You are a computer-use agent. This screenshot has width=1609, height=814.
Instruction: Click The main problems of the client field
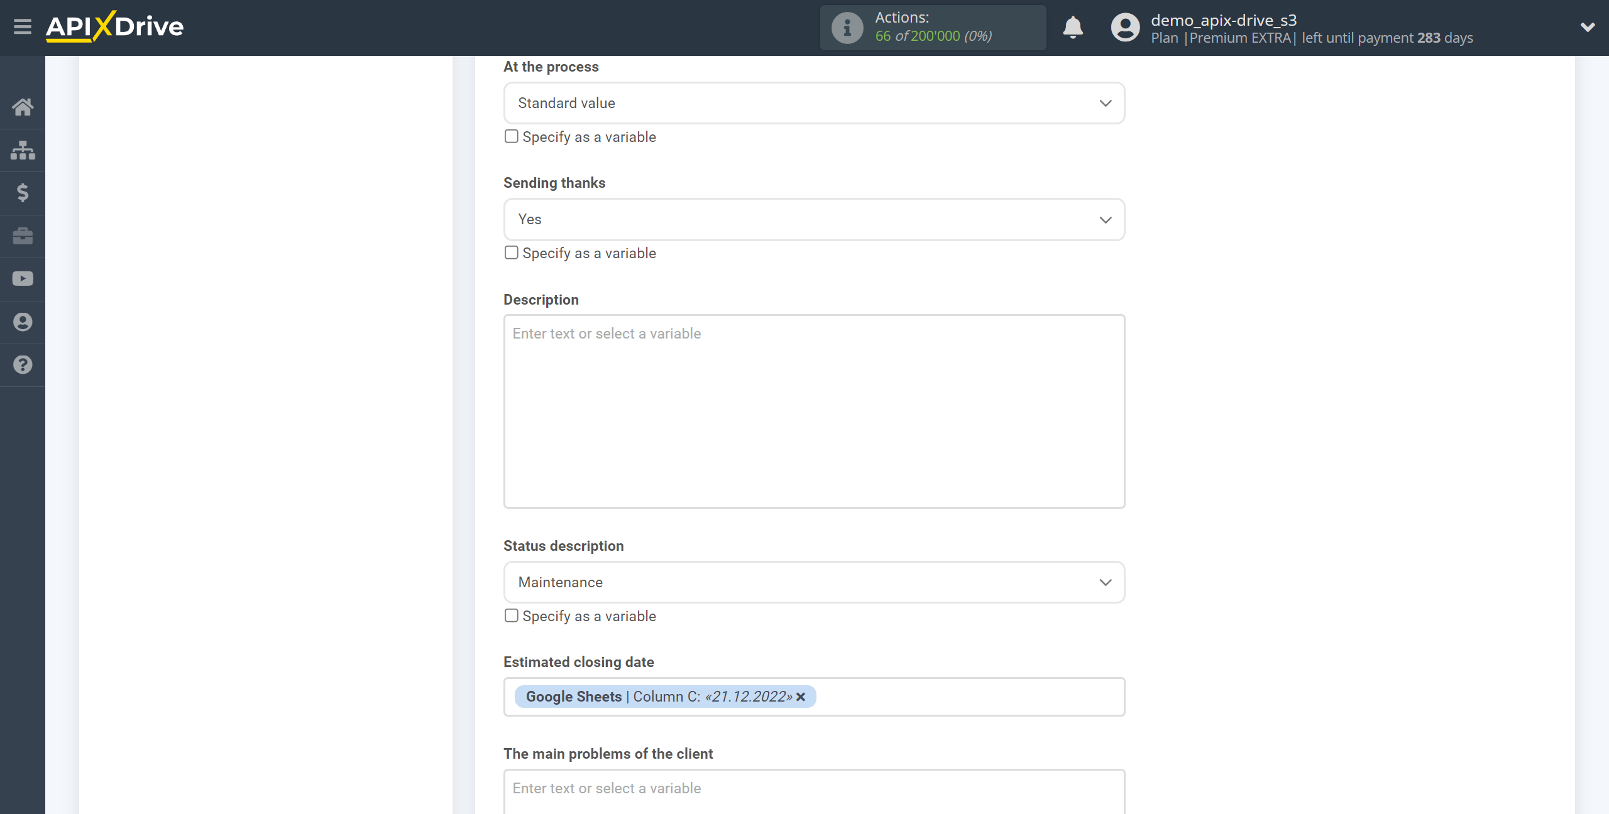point(814,791)
